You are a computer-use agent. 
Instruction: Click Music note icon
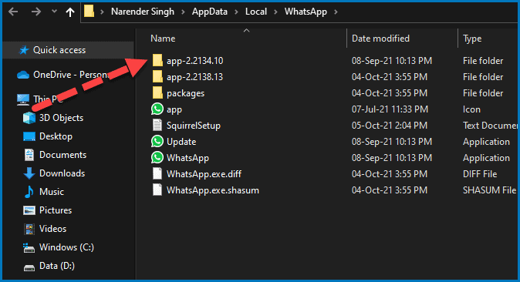coord(29,192)
